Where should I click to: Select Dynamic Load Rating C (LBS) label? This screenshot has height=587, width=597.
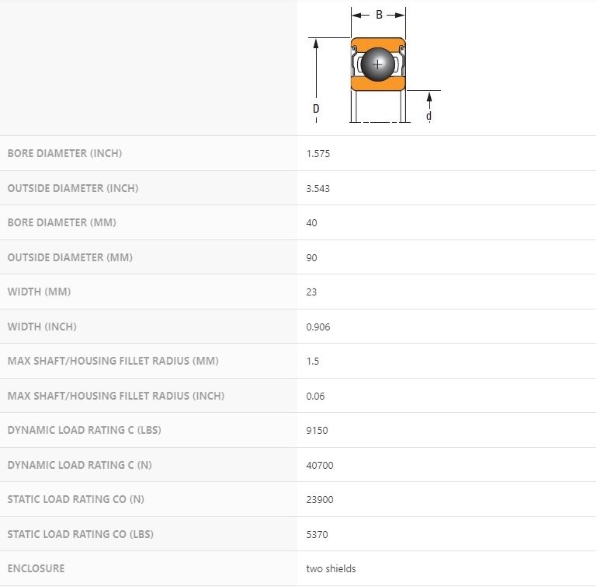84,430
